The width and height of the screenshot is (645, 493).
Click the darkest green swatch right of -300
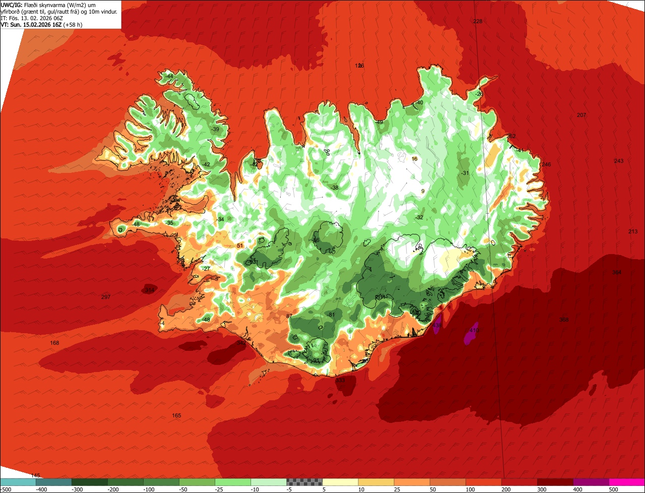click(x=90, y=481)
